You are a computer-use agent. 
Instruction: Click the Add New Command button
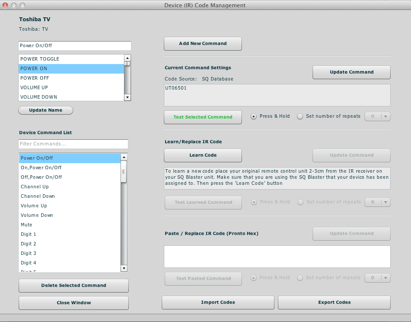point(203,44)
